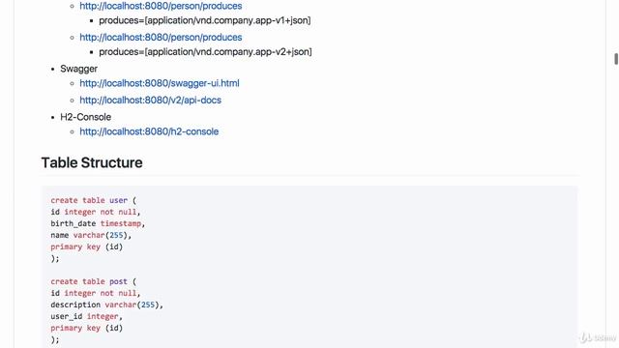This screenshot has width=619, height=348.
Task: Open the person/produces link above the app-v1+json line
Action: pos(161,6)
